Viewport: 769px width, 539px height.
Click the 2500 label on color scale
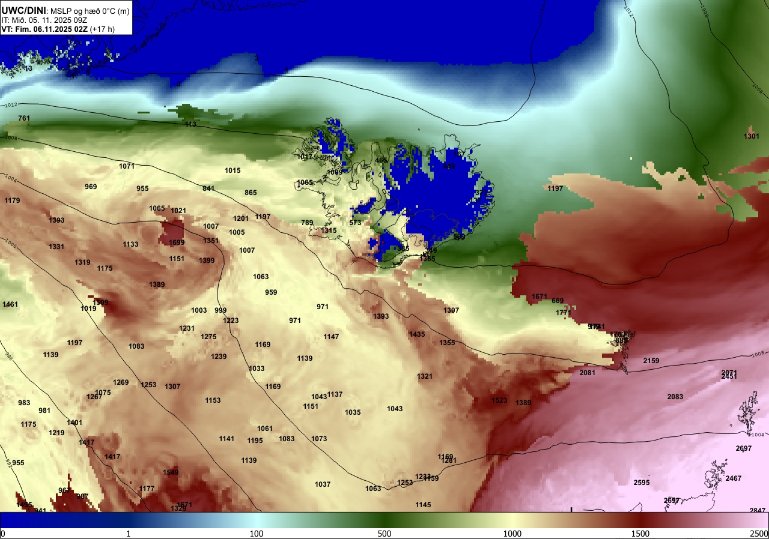(x=759, y=534)
